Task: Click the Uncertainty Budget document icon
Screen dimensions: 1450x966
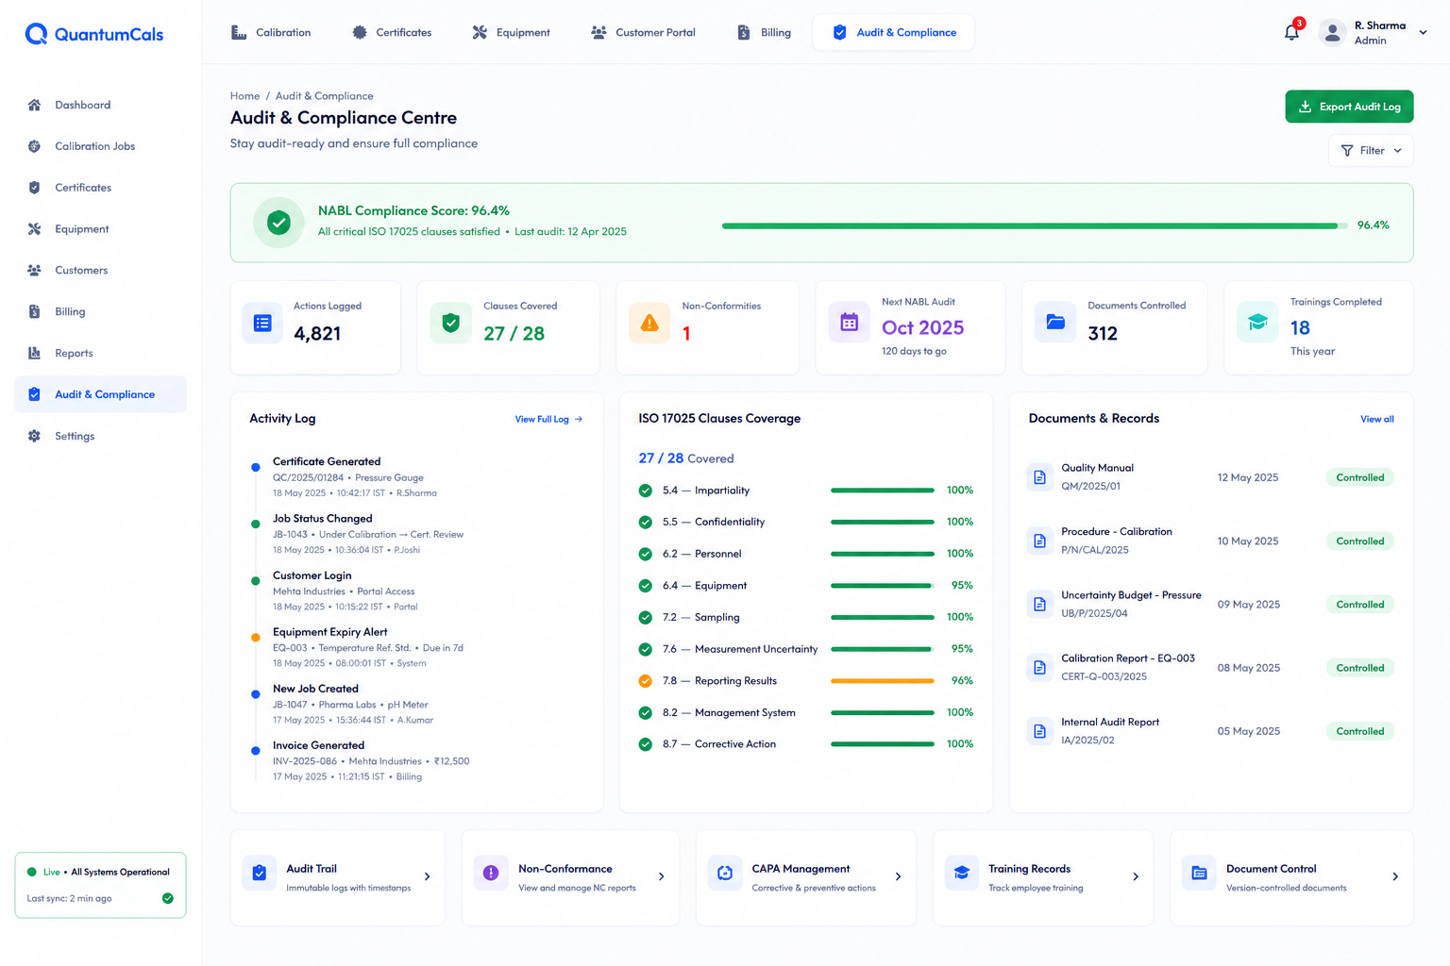Action: pos(1039,604)
